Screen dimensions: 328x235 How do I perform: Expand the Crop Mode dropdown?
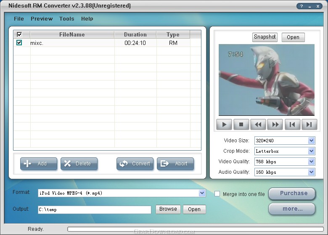click(x=311, y=151)
